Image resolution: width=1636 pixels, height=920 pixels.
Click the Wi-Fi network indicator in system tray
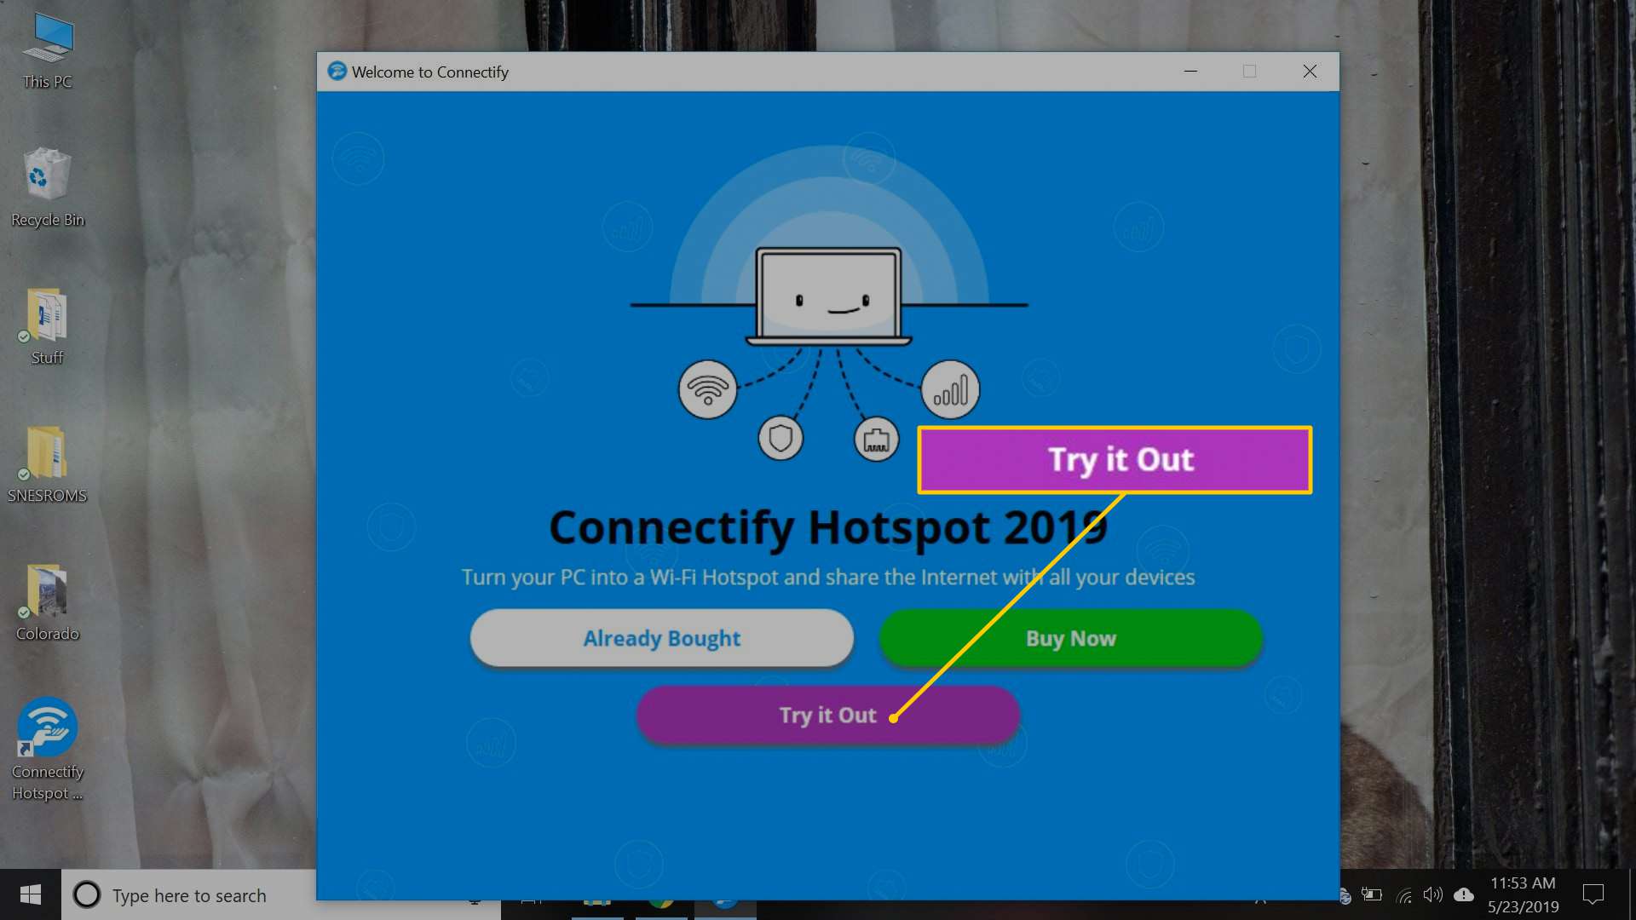(x=1403, y=894)
